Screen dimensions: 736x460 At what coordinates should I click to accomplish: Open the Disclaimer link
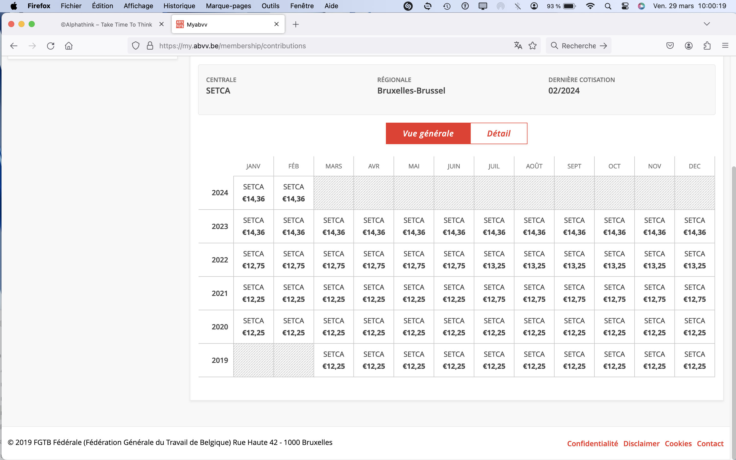[x=641, y=444]
